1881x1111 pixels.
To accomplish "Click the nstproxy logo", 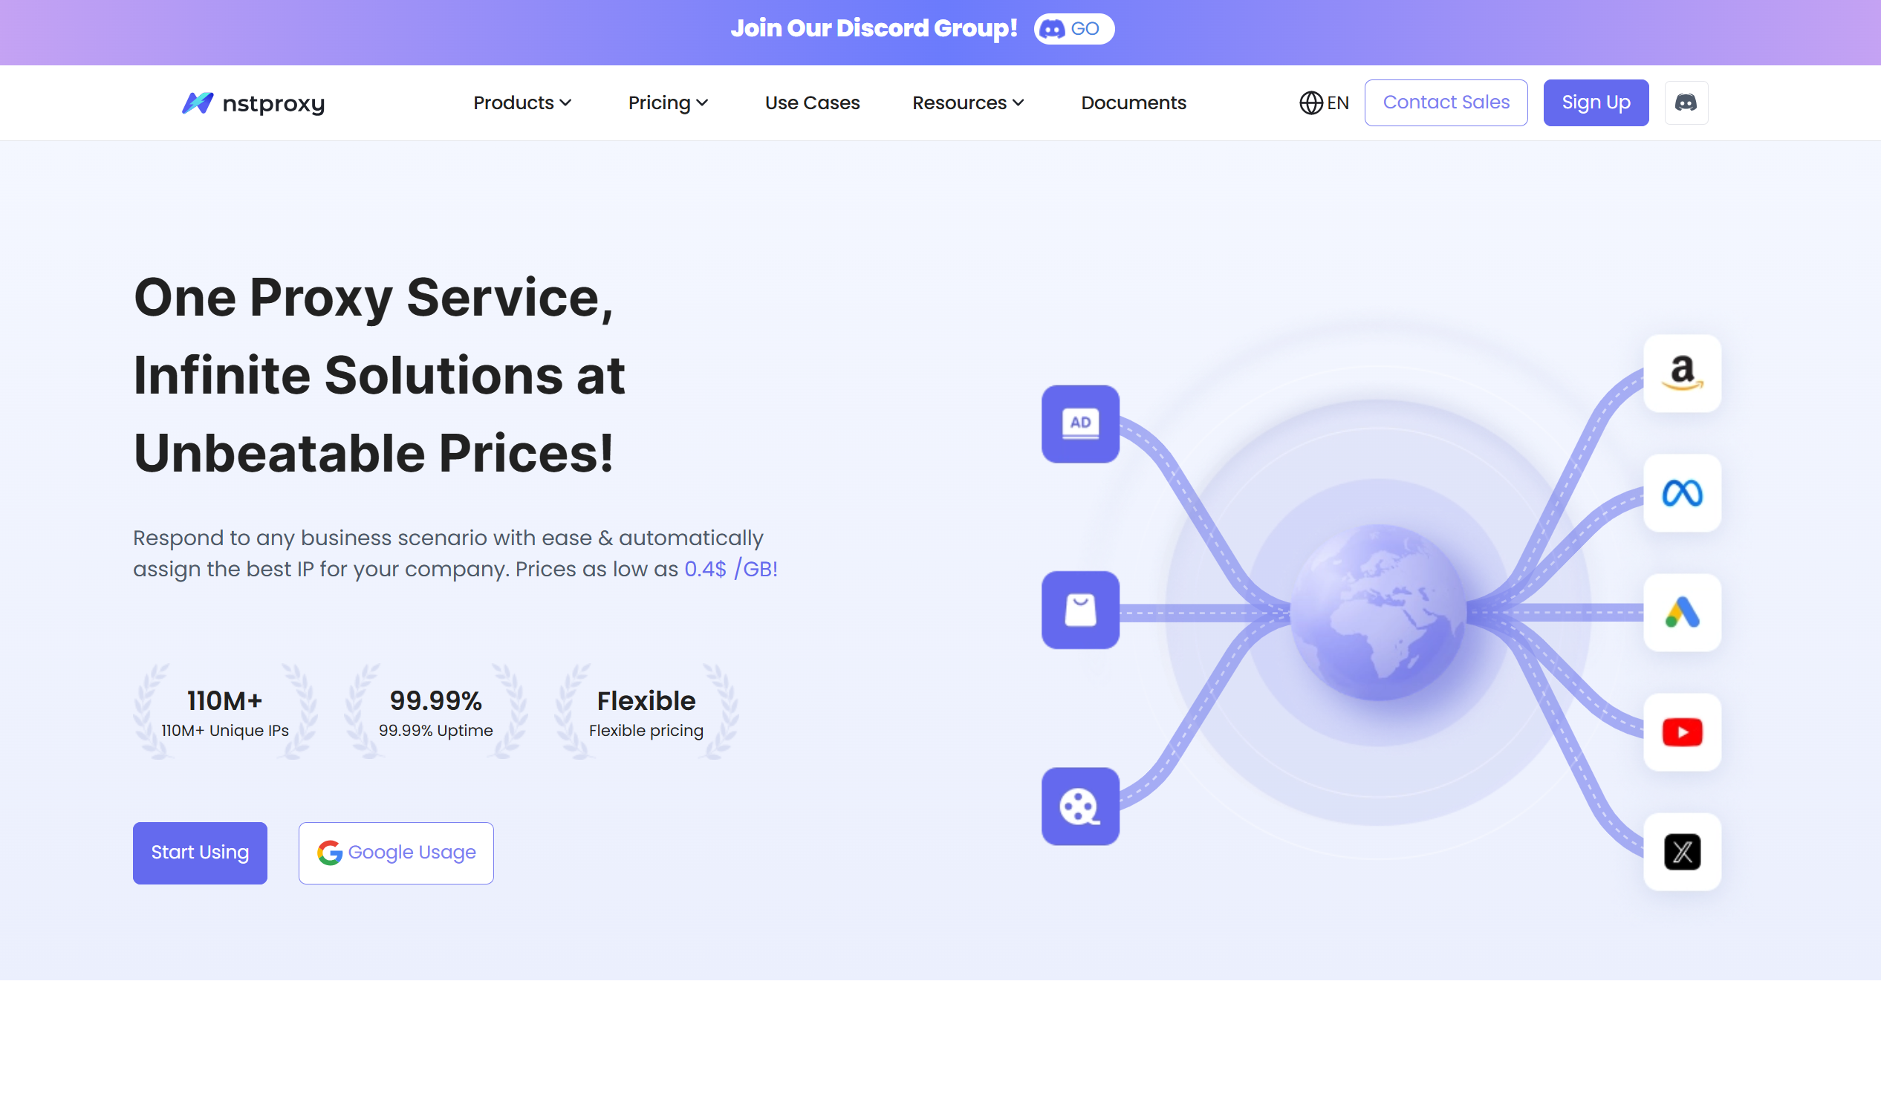I will click(x=253, y=102).
